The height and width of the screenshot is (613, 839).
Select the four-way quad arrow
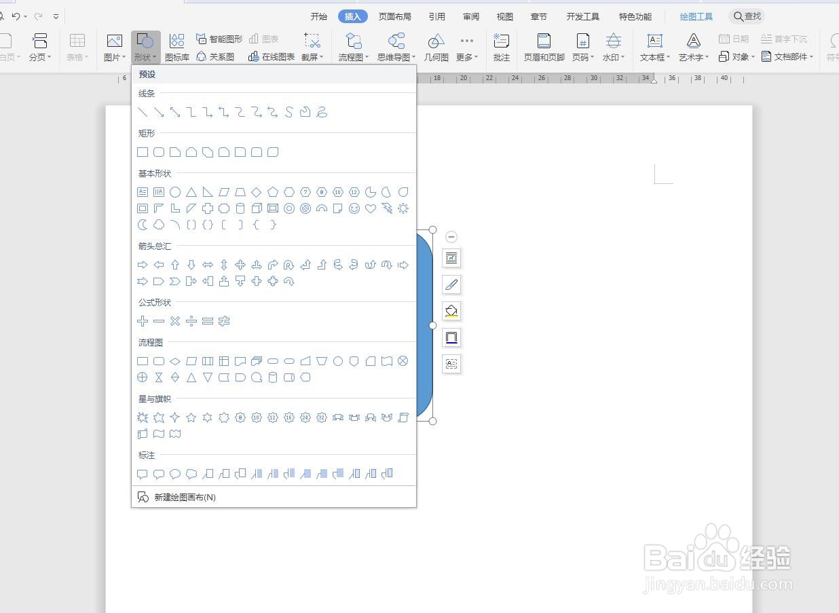click(240, 265)
